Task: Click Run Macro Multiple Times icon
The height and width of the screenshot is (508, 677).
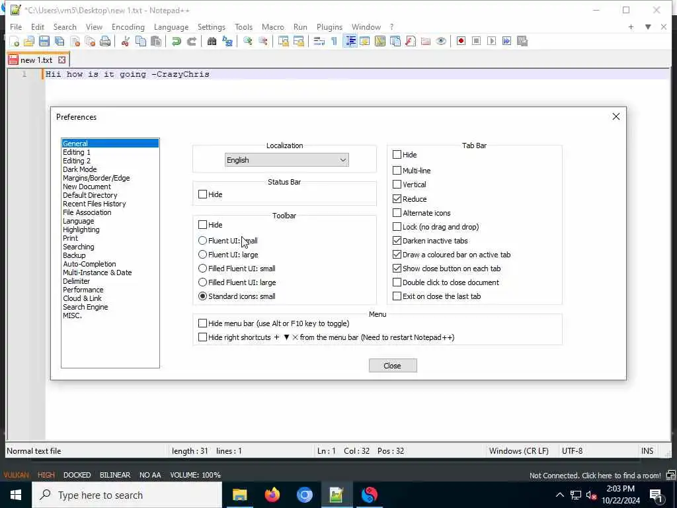Action: [507, 41]
